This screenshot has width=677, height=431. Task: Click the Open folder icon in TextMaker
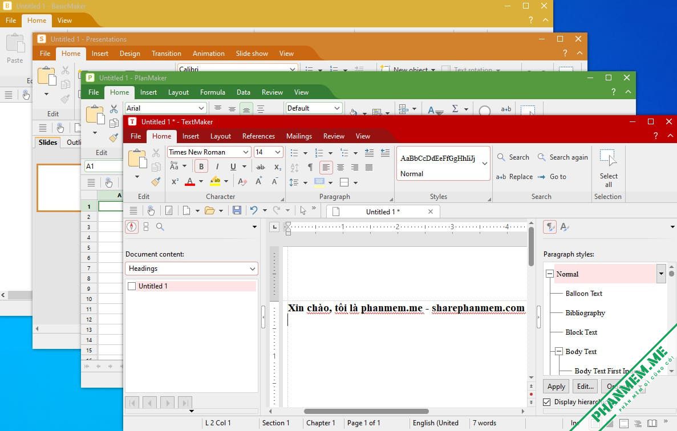tap(210, 210)
